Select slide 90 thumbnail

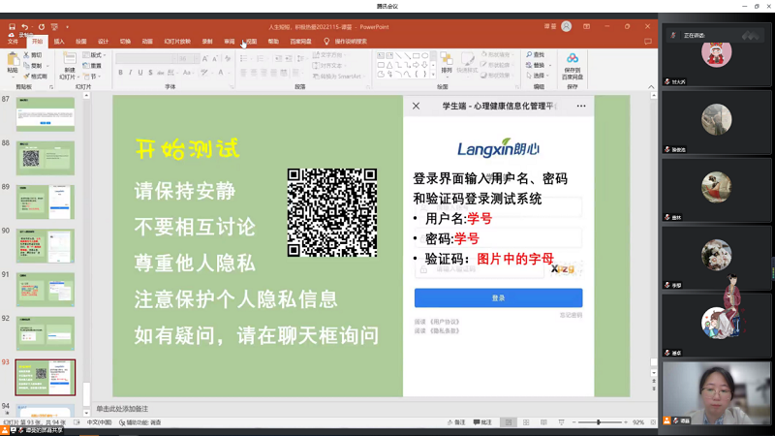pyautogui.click(x=46, y=246)
